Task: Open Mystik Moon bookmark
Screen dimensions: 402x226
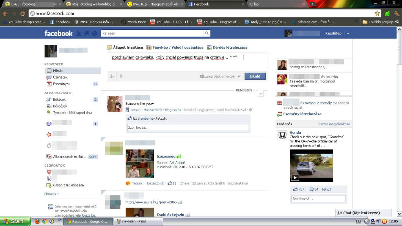Action: (134, 22)
